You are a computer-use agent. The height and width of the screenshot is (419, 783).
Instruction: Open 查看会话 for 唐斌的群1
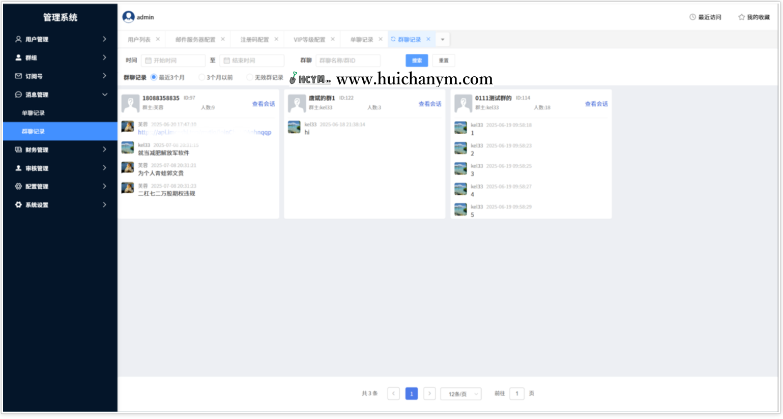click(430, 103)
